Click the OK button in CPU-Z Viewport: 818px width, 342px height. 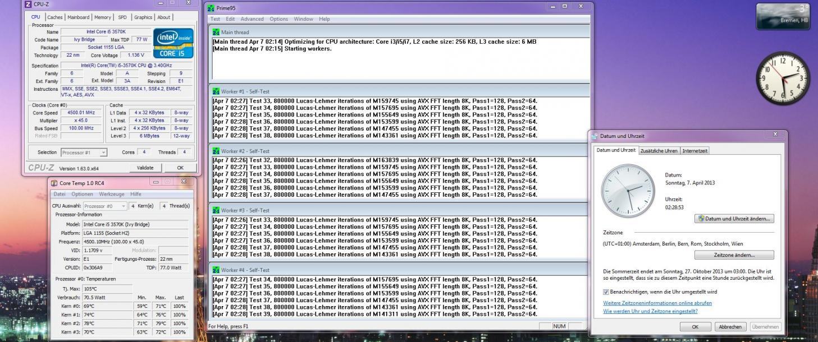point(180,168)
